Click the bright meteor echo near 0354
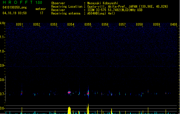 tap(69, 92)
